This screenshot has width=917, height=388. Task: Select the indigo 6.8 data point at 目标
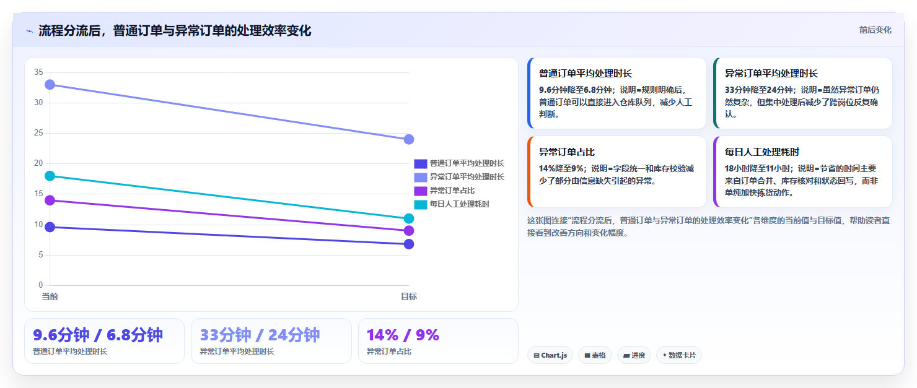click(x=409, y=244)
